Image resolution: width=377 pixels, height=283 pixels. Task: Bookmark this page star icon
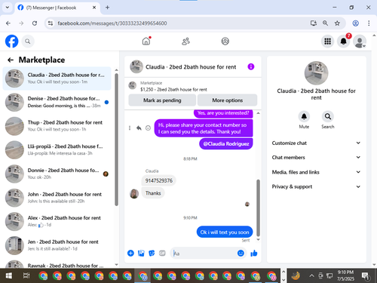point(337,23)
